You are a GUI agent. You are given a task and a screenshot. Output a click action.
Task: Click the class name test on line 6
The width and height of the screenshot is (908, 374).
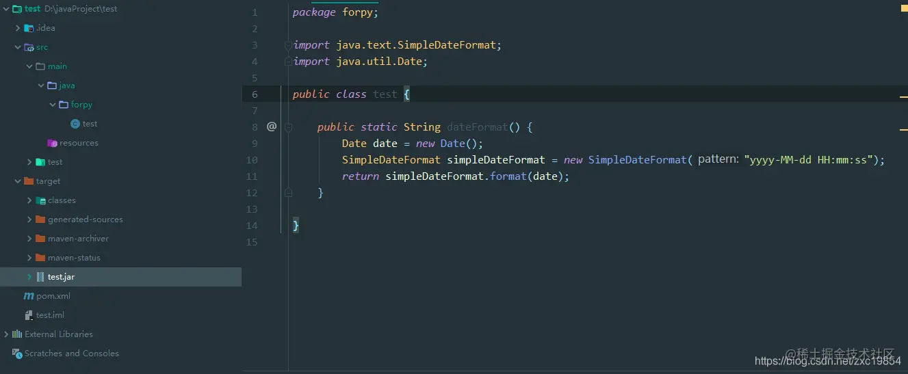click(x=385, y=94)
